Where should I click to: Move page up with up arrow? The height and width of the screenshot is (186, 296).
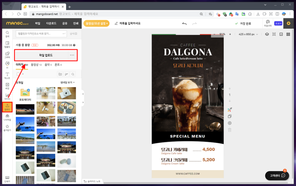tap(230, 89)
